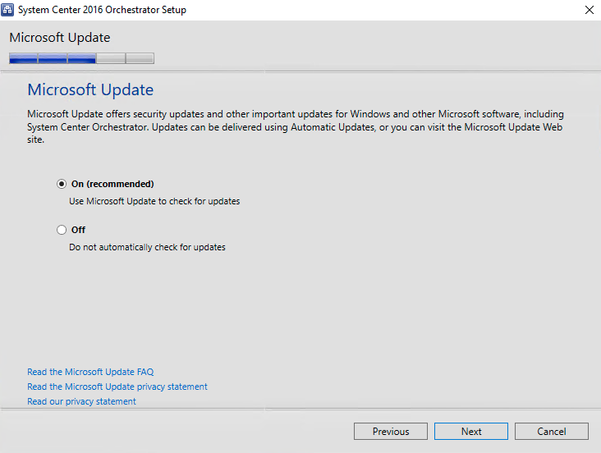Image resolution: width=601 pixels, height=453 pixels.
Task: Click the 'On (recommended)' option label
Action: (112, 184)
